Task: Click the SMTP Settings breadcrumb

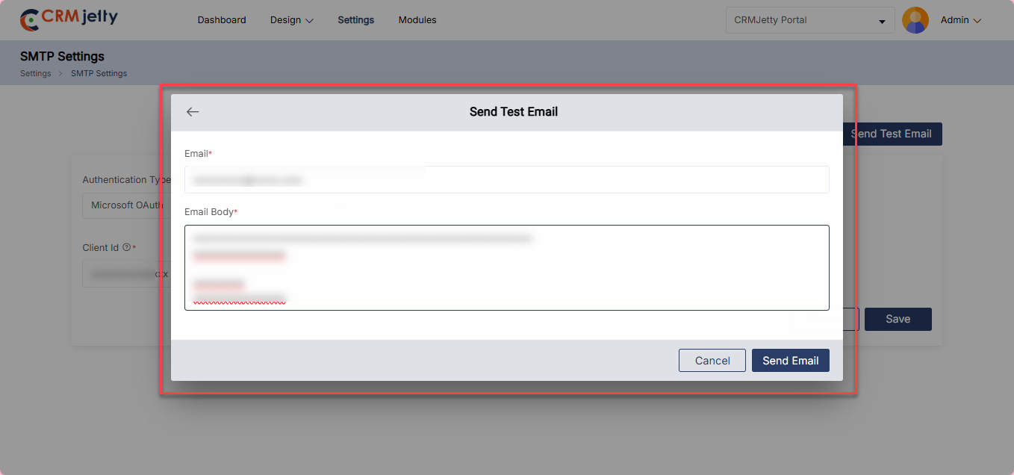Action: [99, 73]
